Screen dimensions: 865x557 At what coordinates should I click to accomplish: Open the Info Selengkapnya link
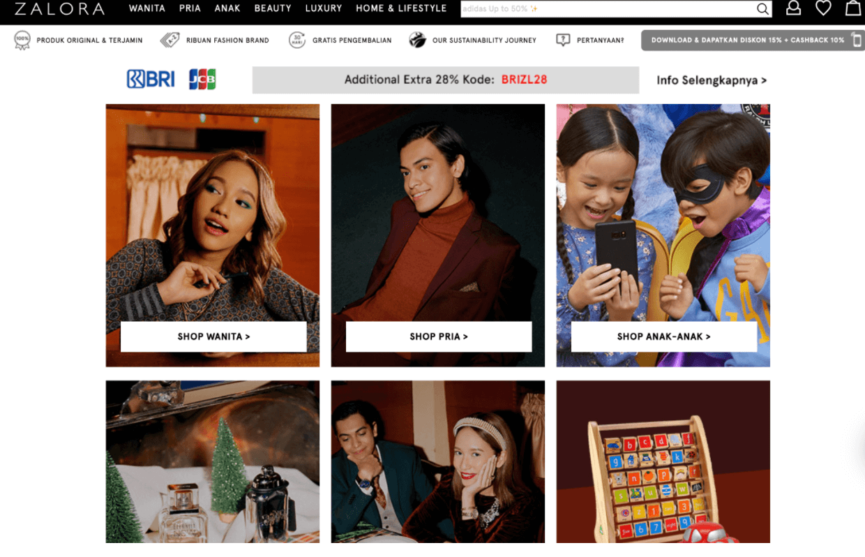point(712,80)
